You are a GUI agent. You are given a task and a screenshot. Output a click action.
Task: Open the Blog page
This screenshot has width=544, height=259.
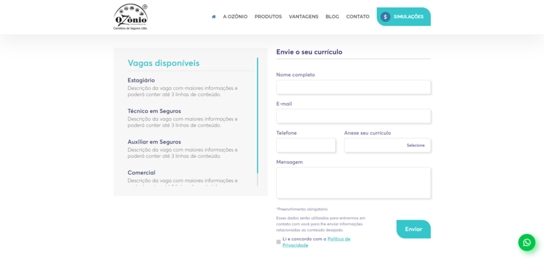click(332, 17)
